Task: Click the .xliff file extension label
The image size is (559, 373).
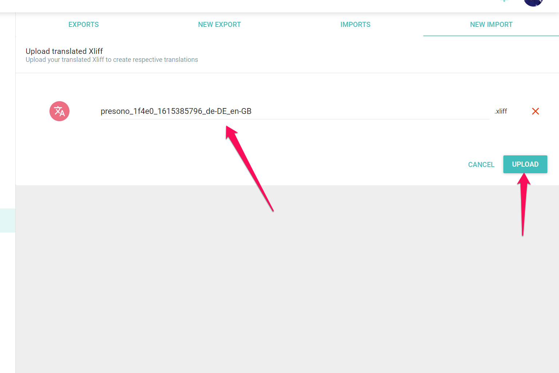Action: click(501, 111)
